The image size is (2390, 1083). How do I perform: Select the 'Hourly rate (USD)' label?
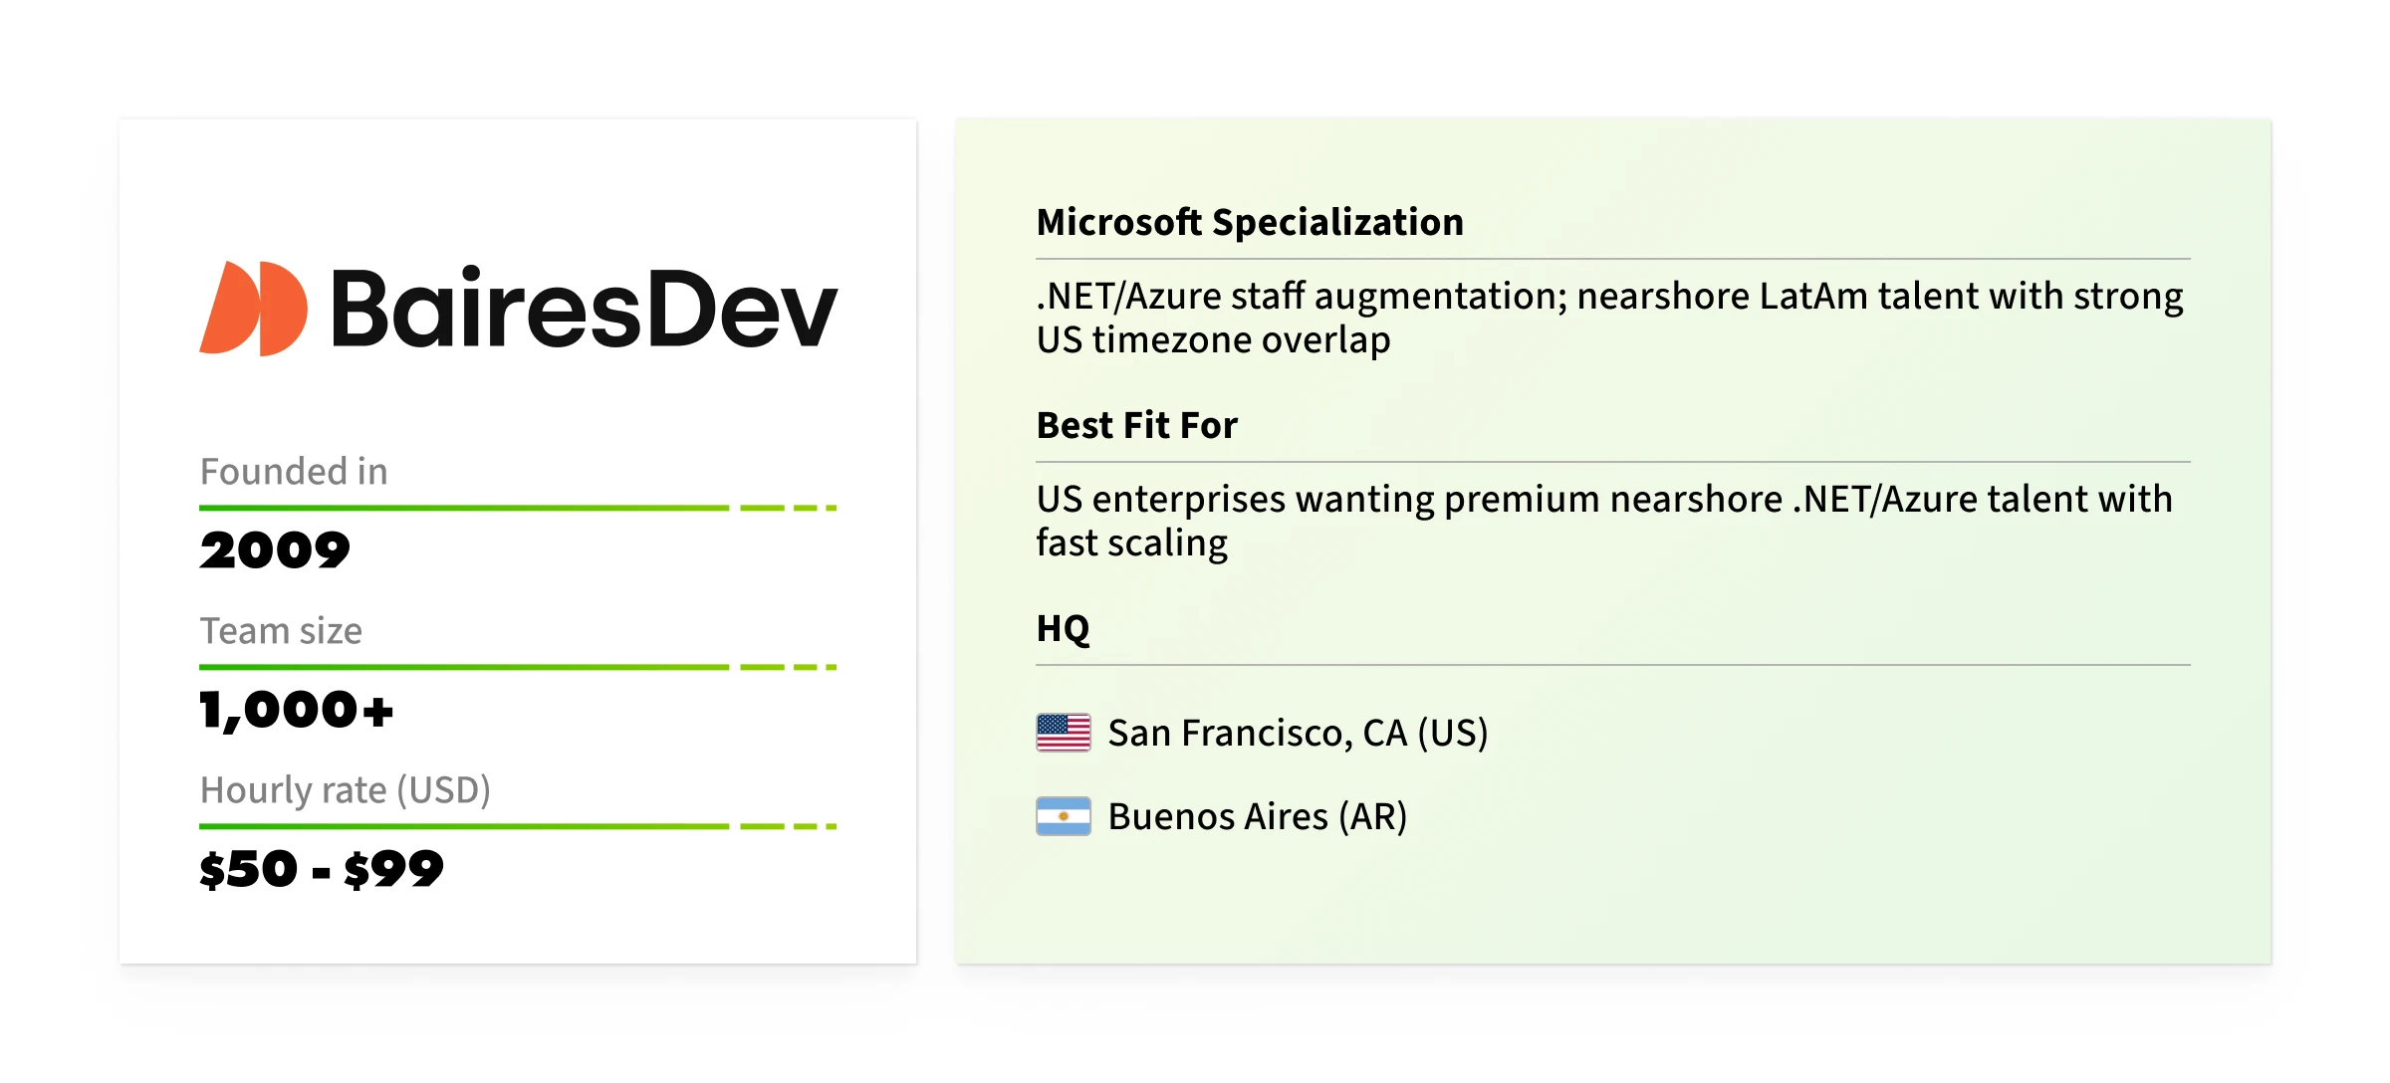pyautogui.click(x=346, y=790)
